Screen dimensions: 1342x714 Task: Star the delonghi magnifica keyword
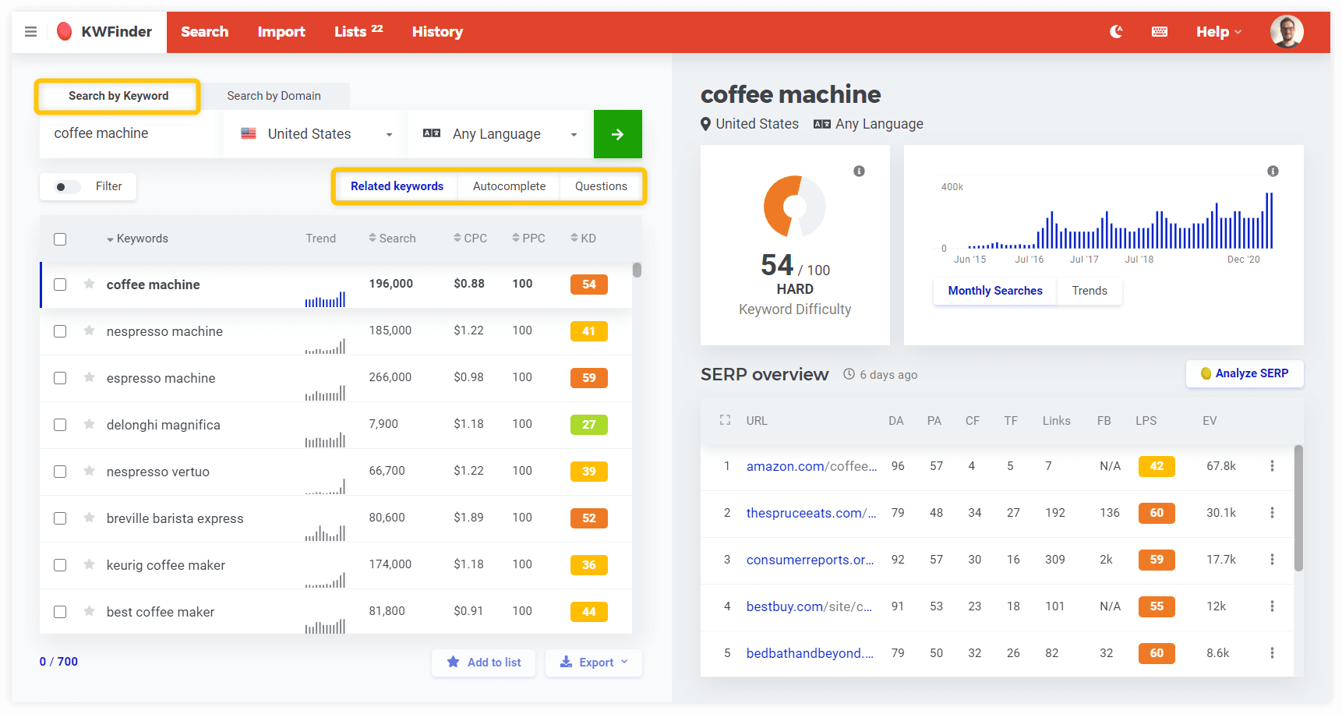(90, 424)
